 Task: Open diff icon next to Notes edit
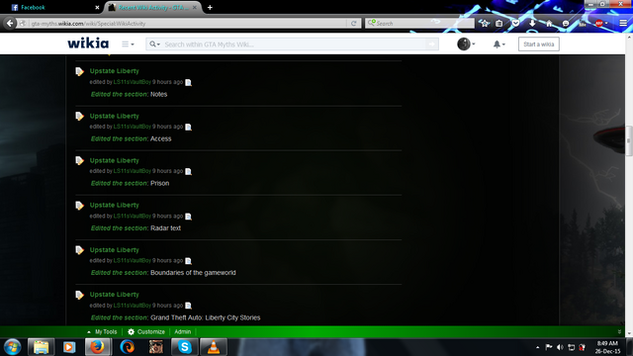coord(188,82)
